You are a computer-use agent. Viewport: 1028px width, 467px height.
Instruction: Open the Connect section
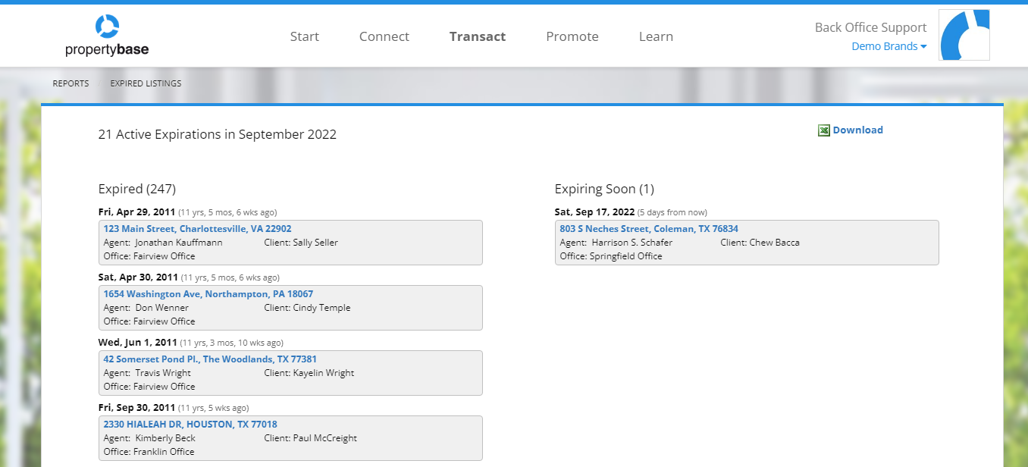point(384,36)
